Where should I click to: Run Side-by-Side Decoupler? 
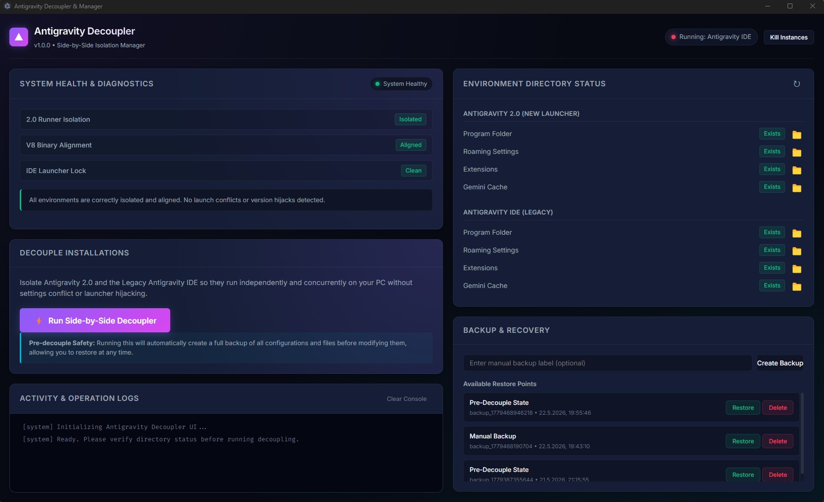tap(95, 321)
